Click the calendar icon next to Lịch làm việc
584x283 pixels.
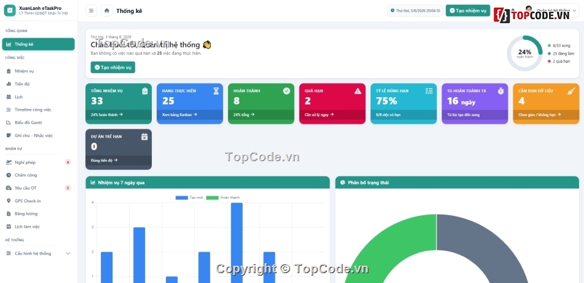point(9,226)
